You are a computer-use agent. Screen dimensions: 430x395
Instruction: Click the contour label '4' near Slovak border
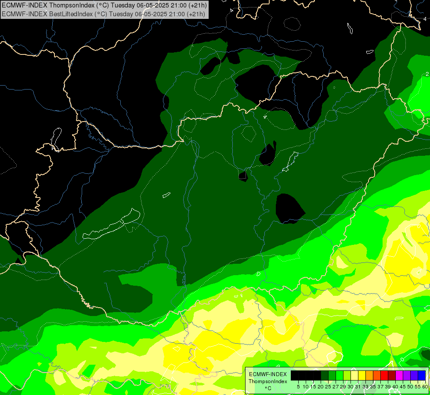(265, 117)
